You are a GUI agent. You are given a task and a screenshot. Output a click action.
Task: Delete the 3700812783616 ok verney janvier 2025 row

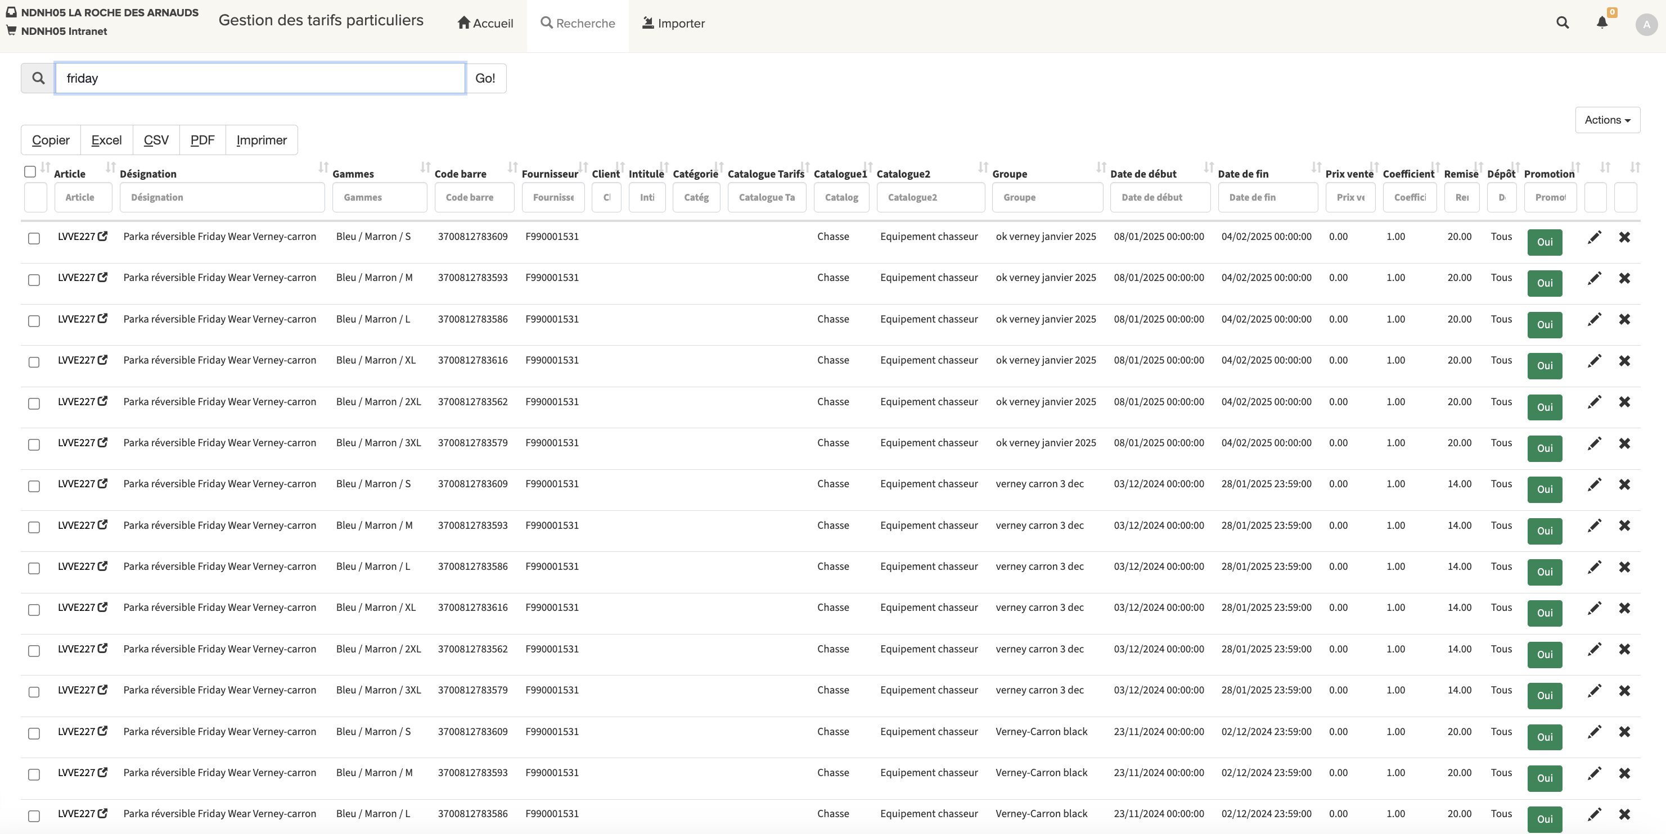[x=1624, y=361]
